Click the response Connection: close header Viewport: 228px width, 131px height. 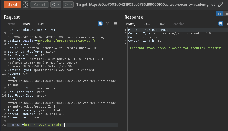click(144, 37)
